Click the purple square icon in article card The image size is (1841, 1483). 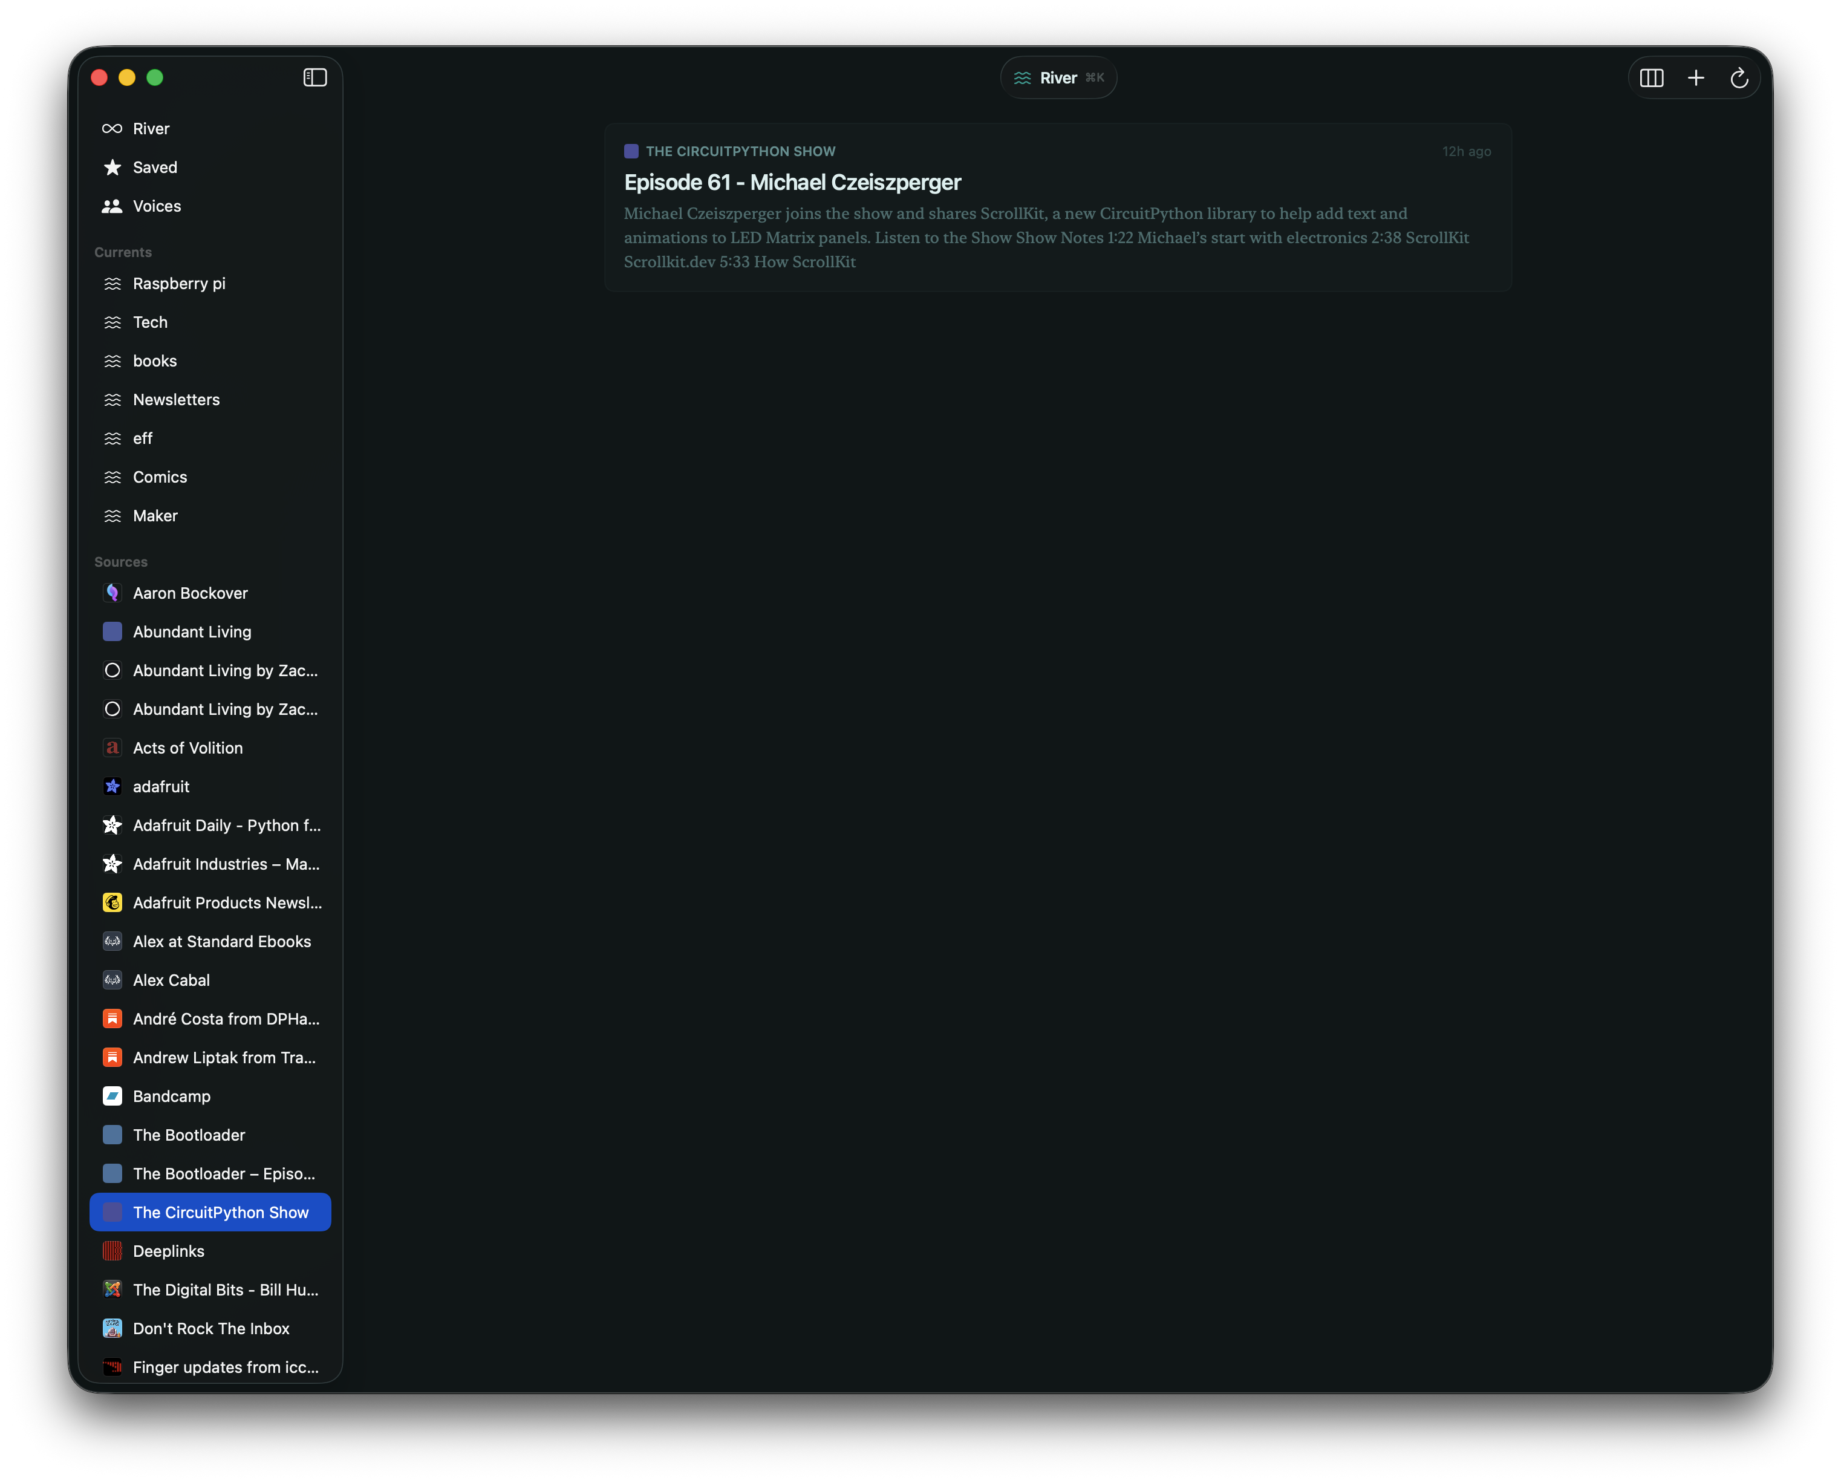631,151
